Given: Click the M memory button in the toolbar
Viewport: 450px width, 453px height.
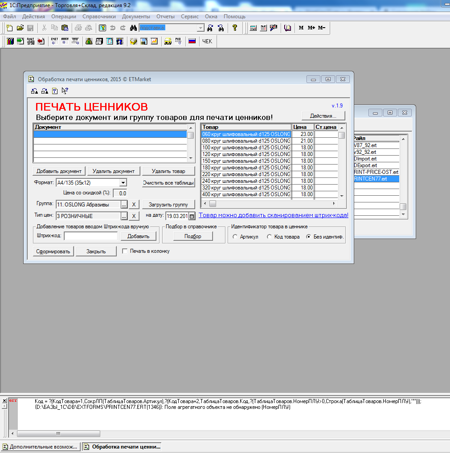Looking at the screenshot, I should 301,28.
